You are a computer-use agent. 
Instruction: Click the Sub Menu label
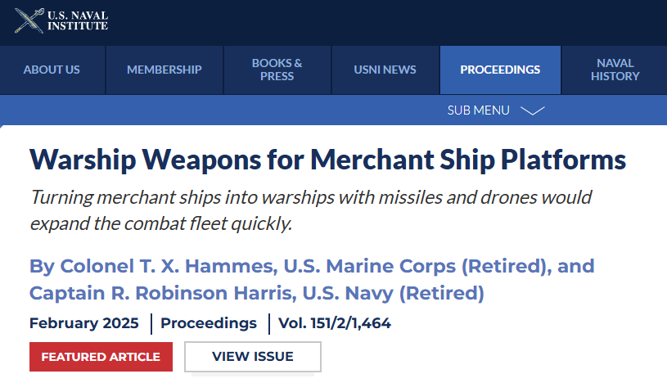coord(478,110)
